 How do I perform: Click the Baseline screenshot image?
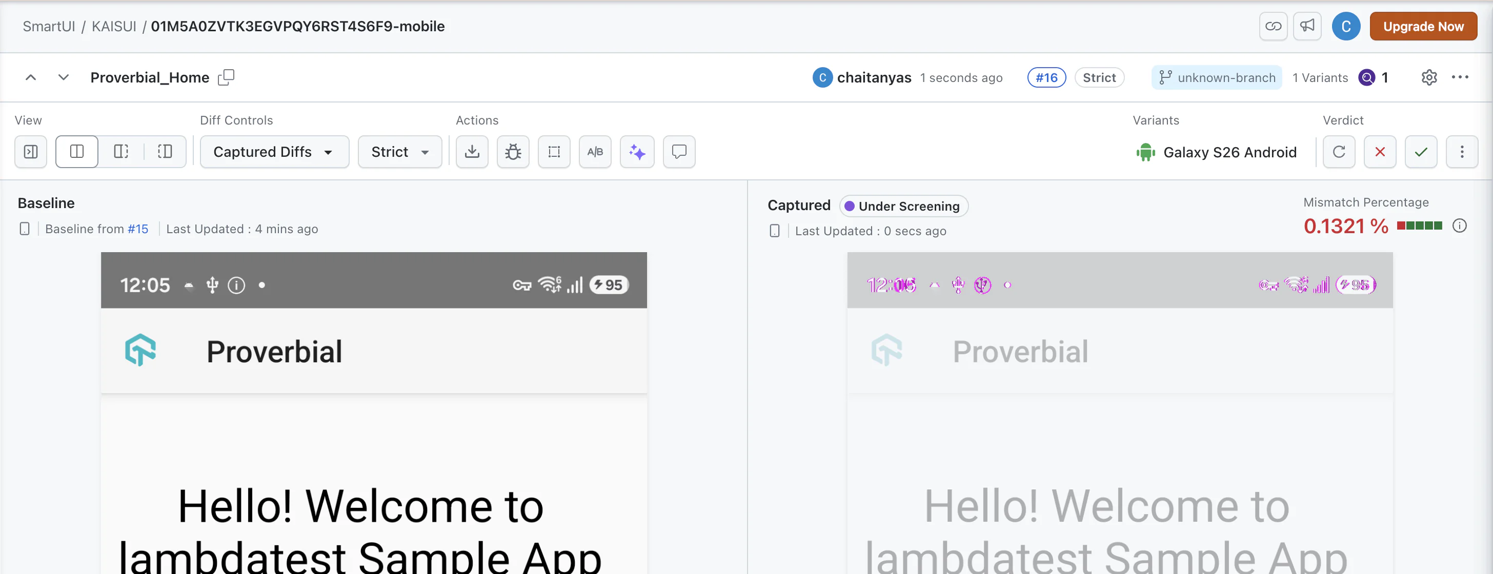(x=374, y=413)
